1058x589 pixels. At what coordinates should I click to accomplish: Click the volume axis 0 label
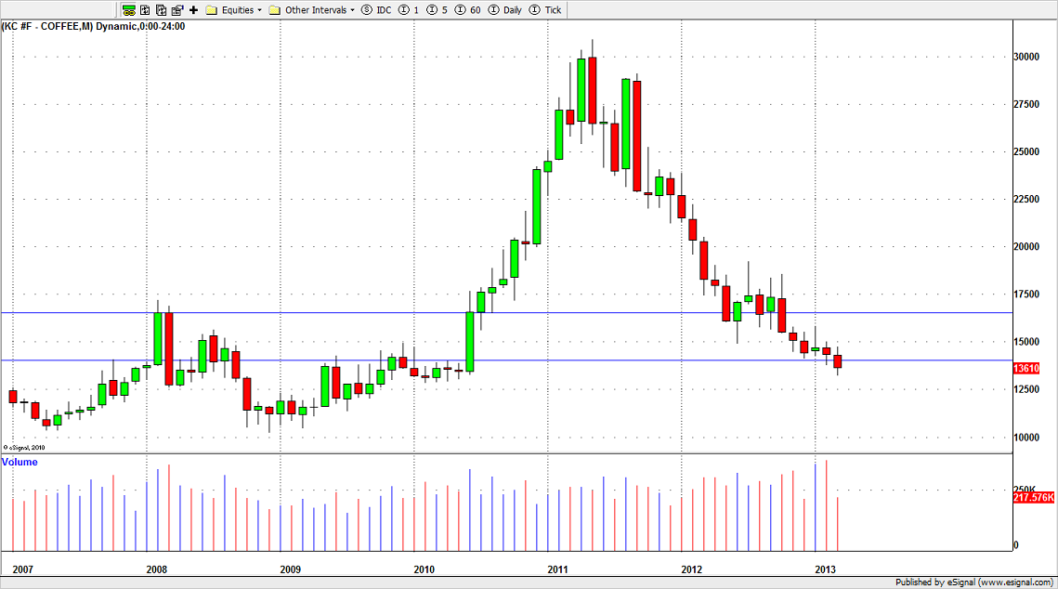[1016, 545]
